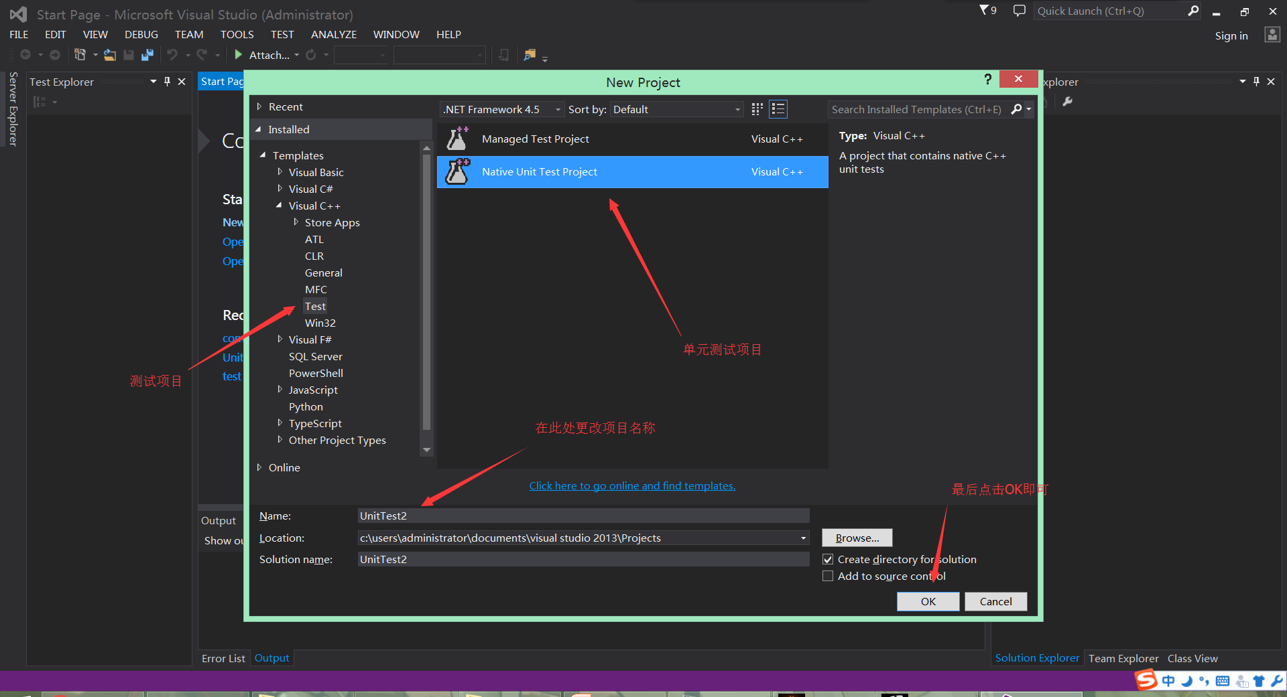
Task: Click the template tree scrollbar down arrow
Action: [x=426, y=450]
